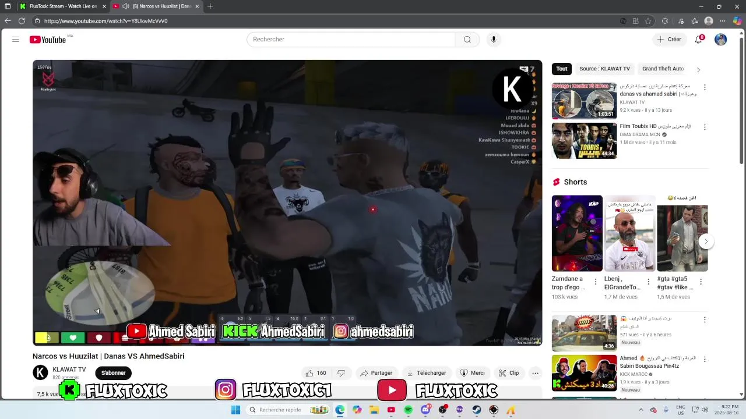
Task: Open Windows Start menu
Action: pos(235,410)
